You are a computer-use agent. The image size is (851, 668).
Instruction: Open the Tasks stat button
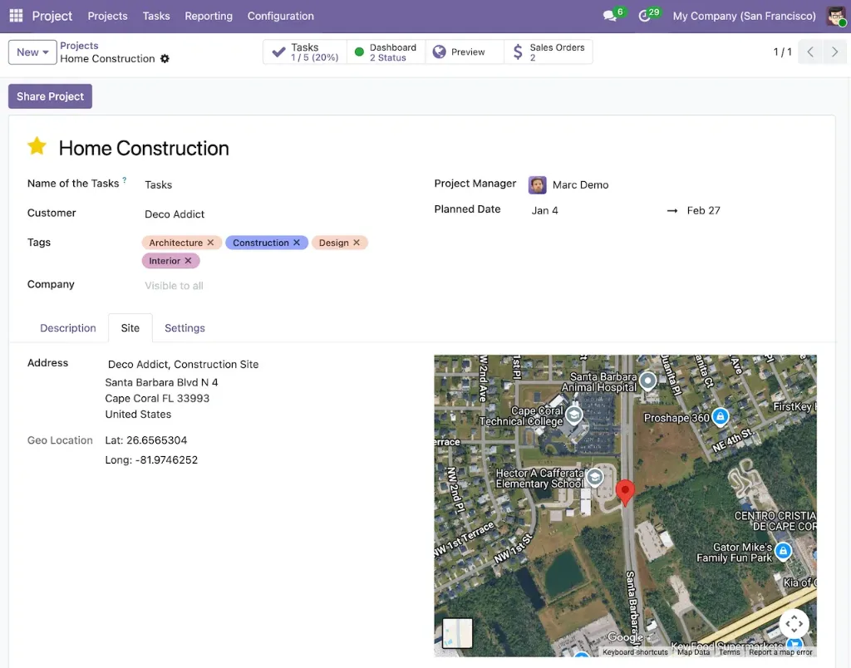coord(305,52)
